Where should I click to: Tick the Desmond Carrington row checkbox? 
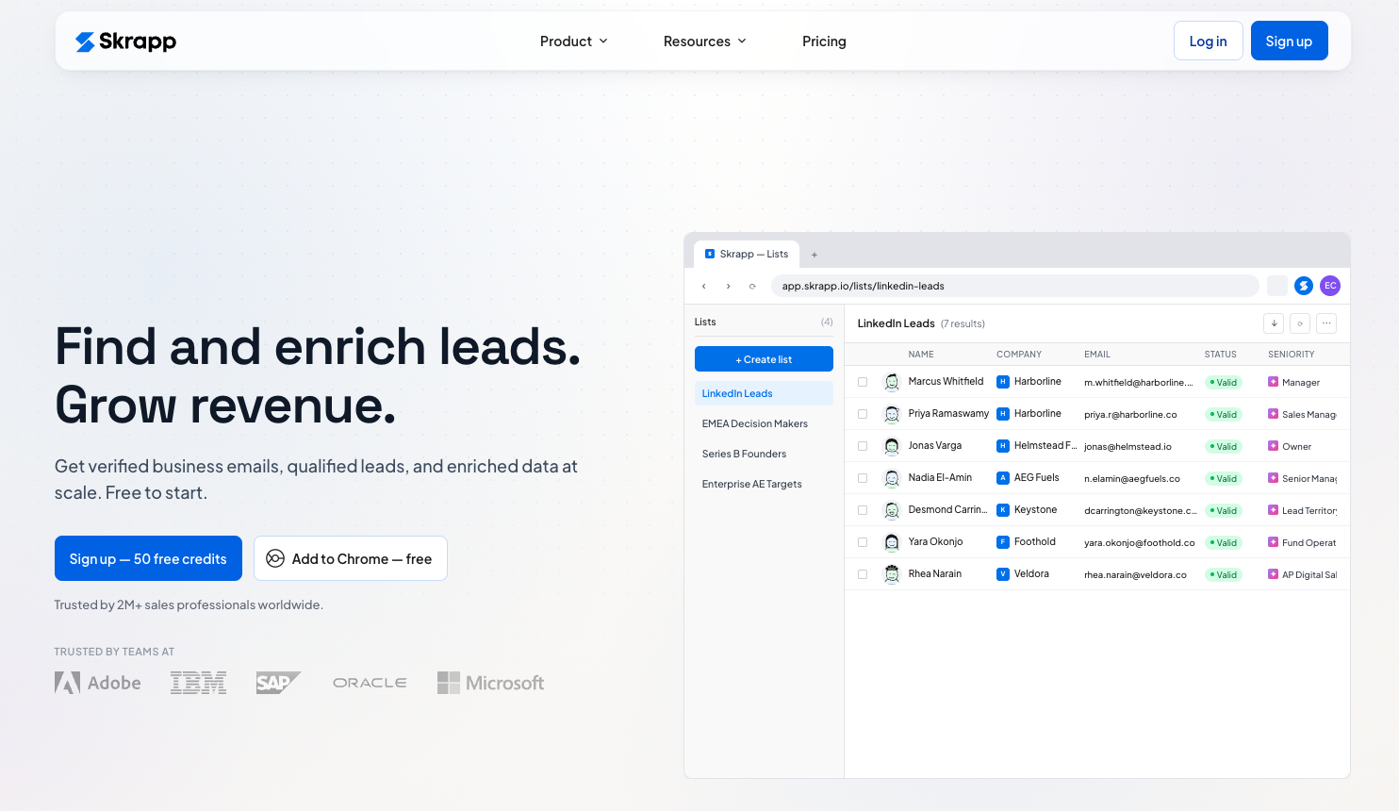[863, 510]
